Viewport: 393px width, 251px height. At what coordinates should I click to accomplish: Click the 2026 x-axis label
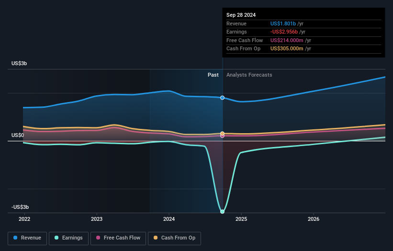pos(313,219)
